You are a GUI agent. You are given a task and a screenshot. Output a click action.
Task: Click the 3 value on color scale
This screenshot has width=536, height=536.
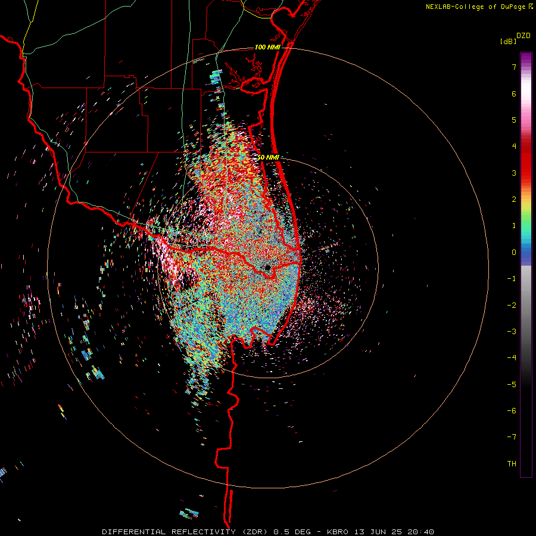pos(514,173)
